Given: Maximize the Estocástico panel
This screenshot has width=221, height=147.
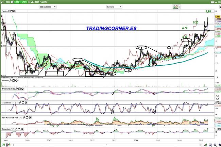Looking at the screenshot, I should 23,102.
